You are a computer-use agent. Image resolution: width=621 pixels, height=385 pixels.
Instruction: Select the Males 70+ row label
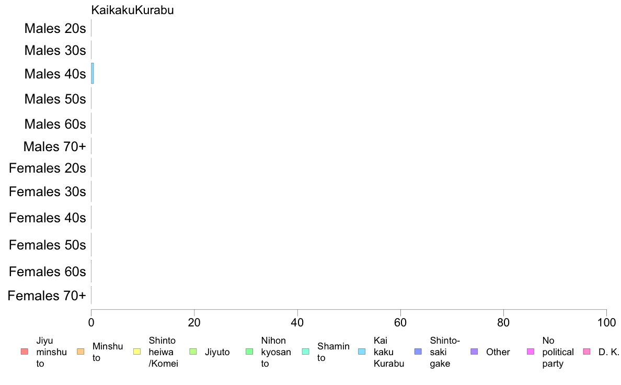tap(55, 146)
